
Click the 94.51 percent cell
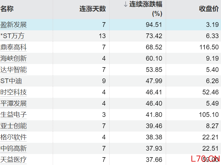click(154, 25)
